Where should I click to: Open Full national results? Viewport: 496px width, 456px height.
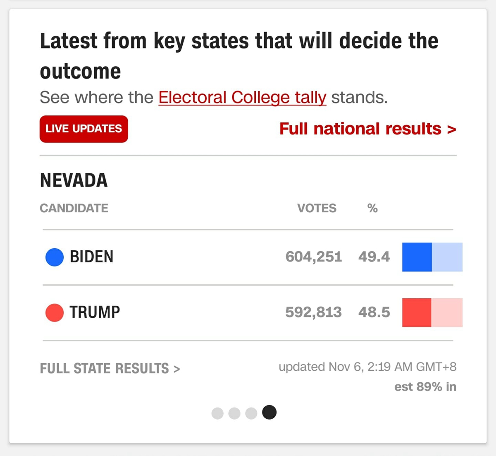[368, 129]
